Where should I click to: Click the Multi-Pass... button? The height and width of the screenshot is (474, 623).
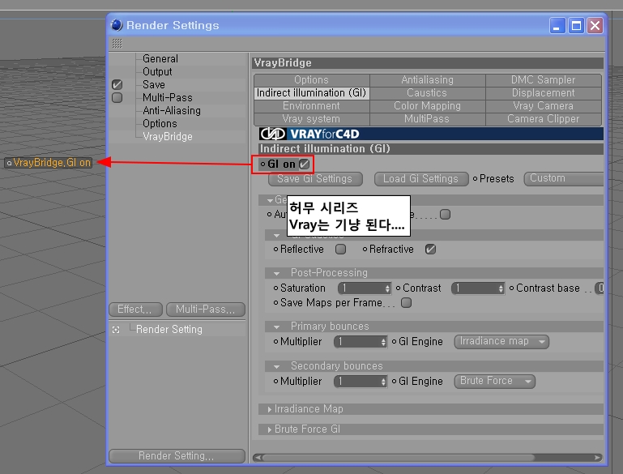pyautogui.click(x=206, y=310)
